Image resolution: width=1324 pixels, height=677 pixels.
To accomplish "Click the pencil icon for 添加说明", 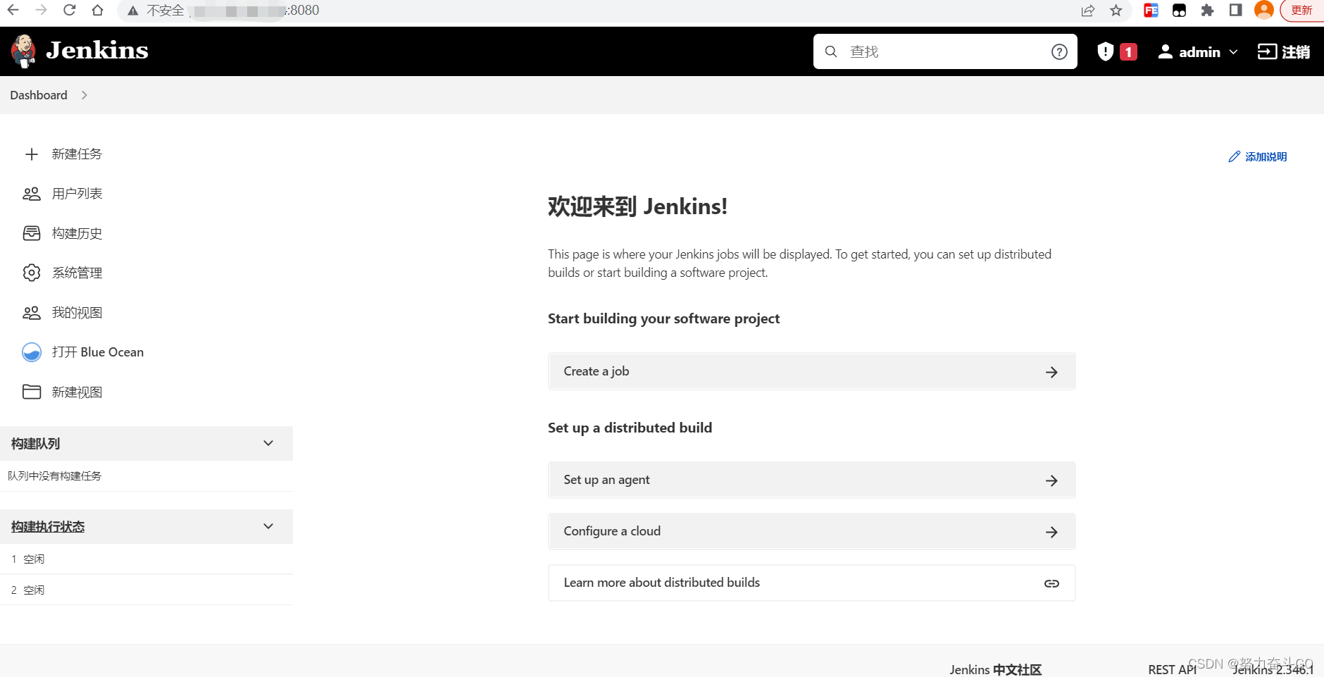I will pyautogui.click(x=1234, y=156).
